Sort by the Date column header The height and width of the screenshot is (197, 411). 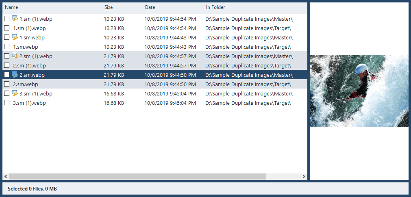[150, 7]
